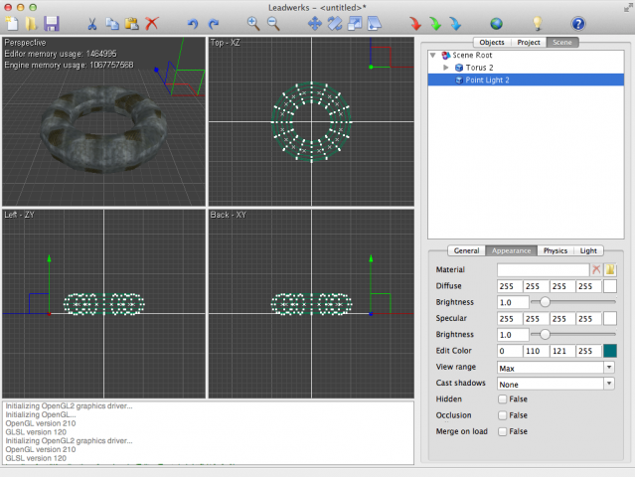Screen dimensions: 635x477
Task: Click the New scene icon
Action: 12,23
